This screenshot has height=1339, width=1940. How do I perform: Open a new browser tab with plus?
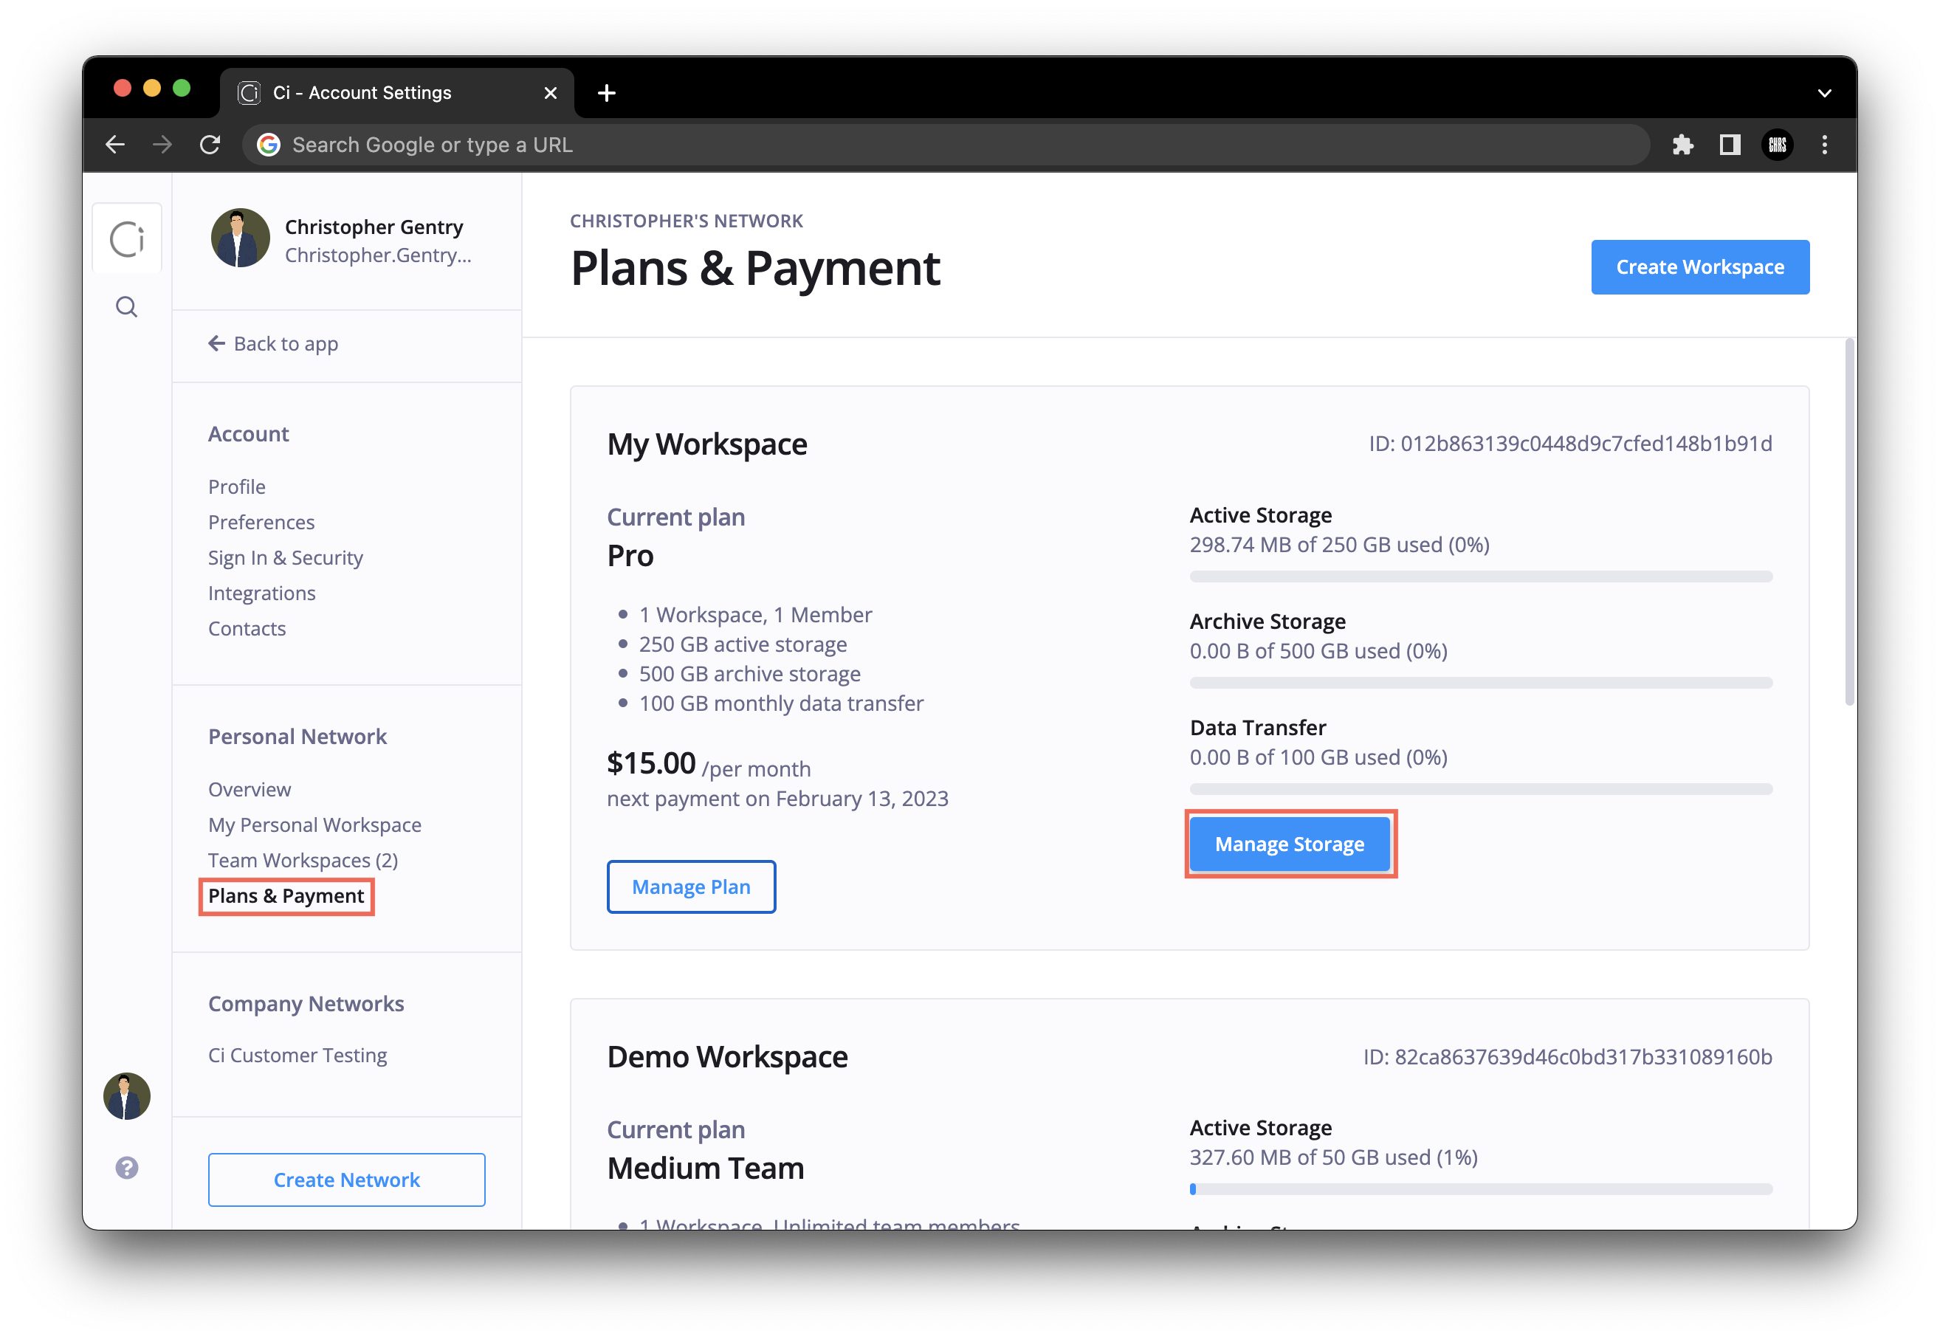[607, 92]
